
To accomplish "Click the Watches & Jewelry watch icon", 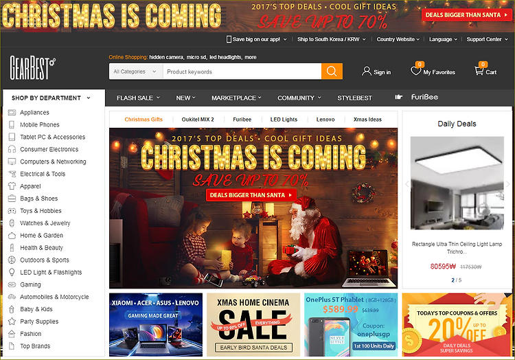I will (12, 223).
